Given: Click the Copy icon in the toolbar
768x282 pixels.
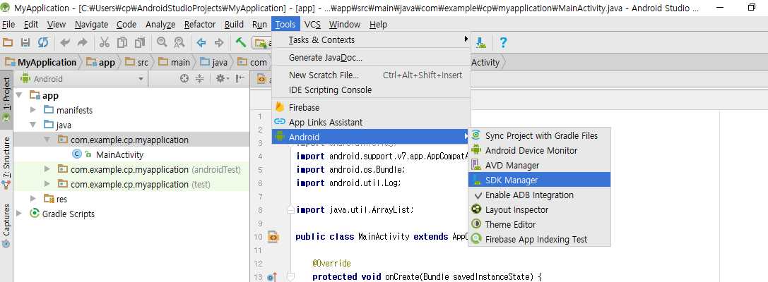Looking at the screenshot, I should point(122,42).
